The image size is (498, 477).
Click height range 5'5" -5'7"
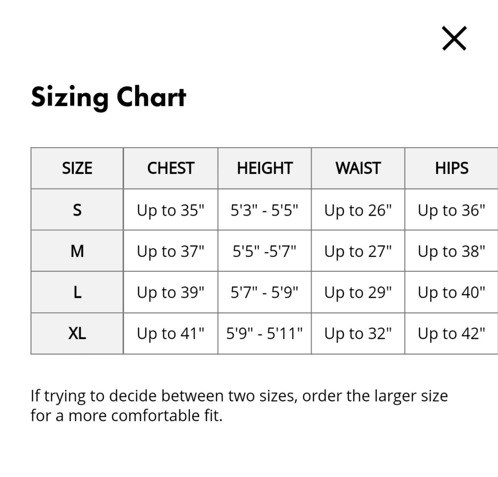click(x=265, y=251)
